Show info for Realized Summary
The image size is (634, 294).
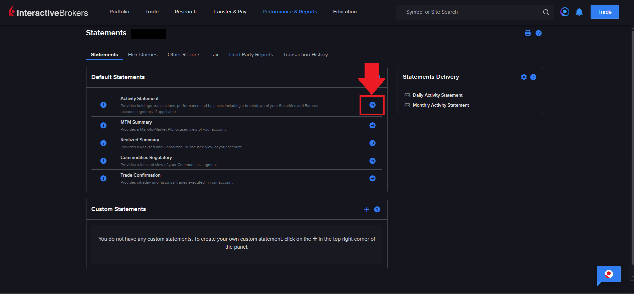[103, 143]
